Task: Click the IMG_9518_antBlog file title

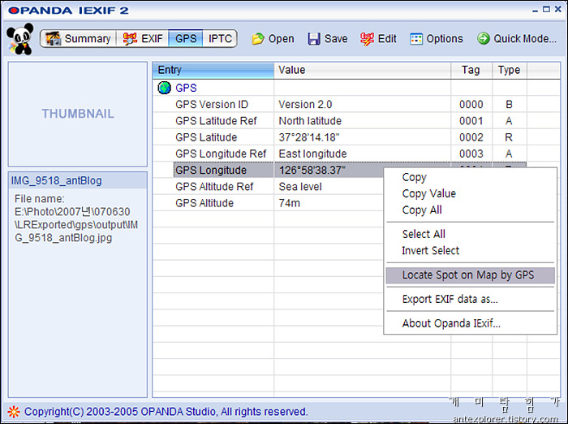Action: pos(57,180)
